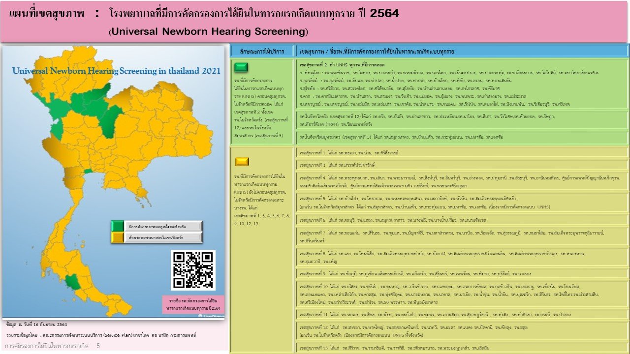The height and width of the screenshot is (354, 630).
Task: Click the green legend swatch on the map
Action: (118, 226)
